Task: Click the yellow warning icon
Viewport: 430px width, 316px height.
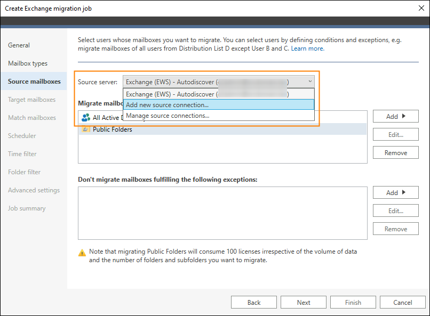Action: pos(82,253)
